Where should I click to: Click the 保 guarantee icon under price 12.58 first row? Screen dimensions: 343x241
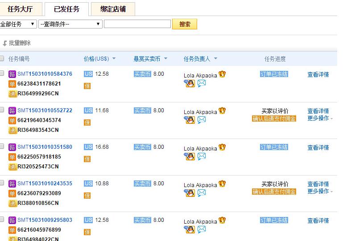[x=87, y=86]
